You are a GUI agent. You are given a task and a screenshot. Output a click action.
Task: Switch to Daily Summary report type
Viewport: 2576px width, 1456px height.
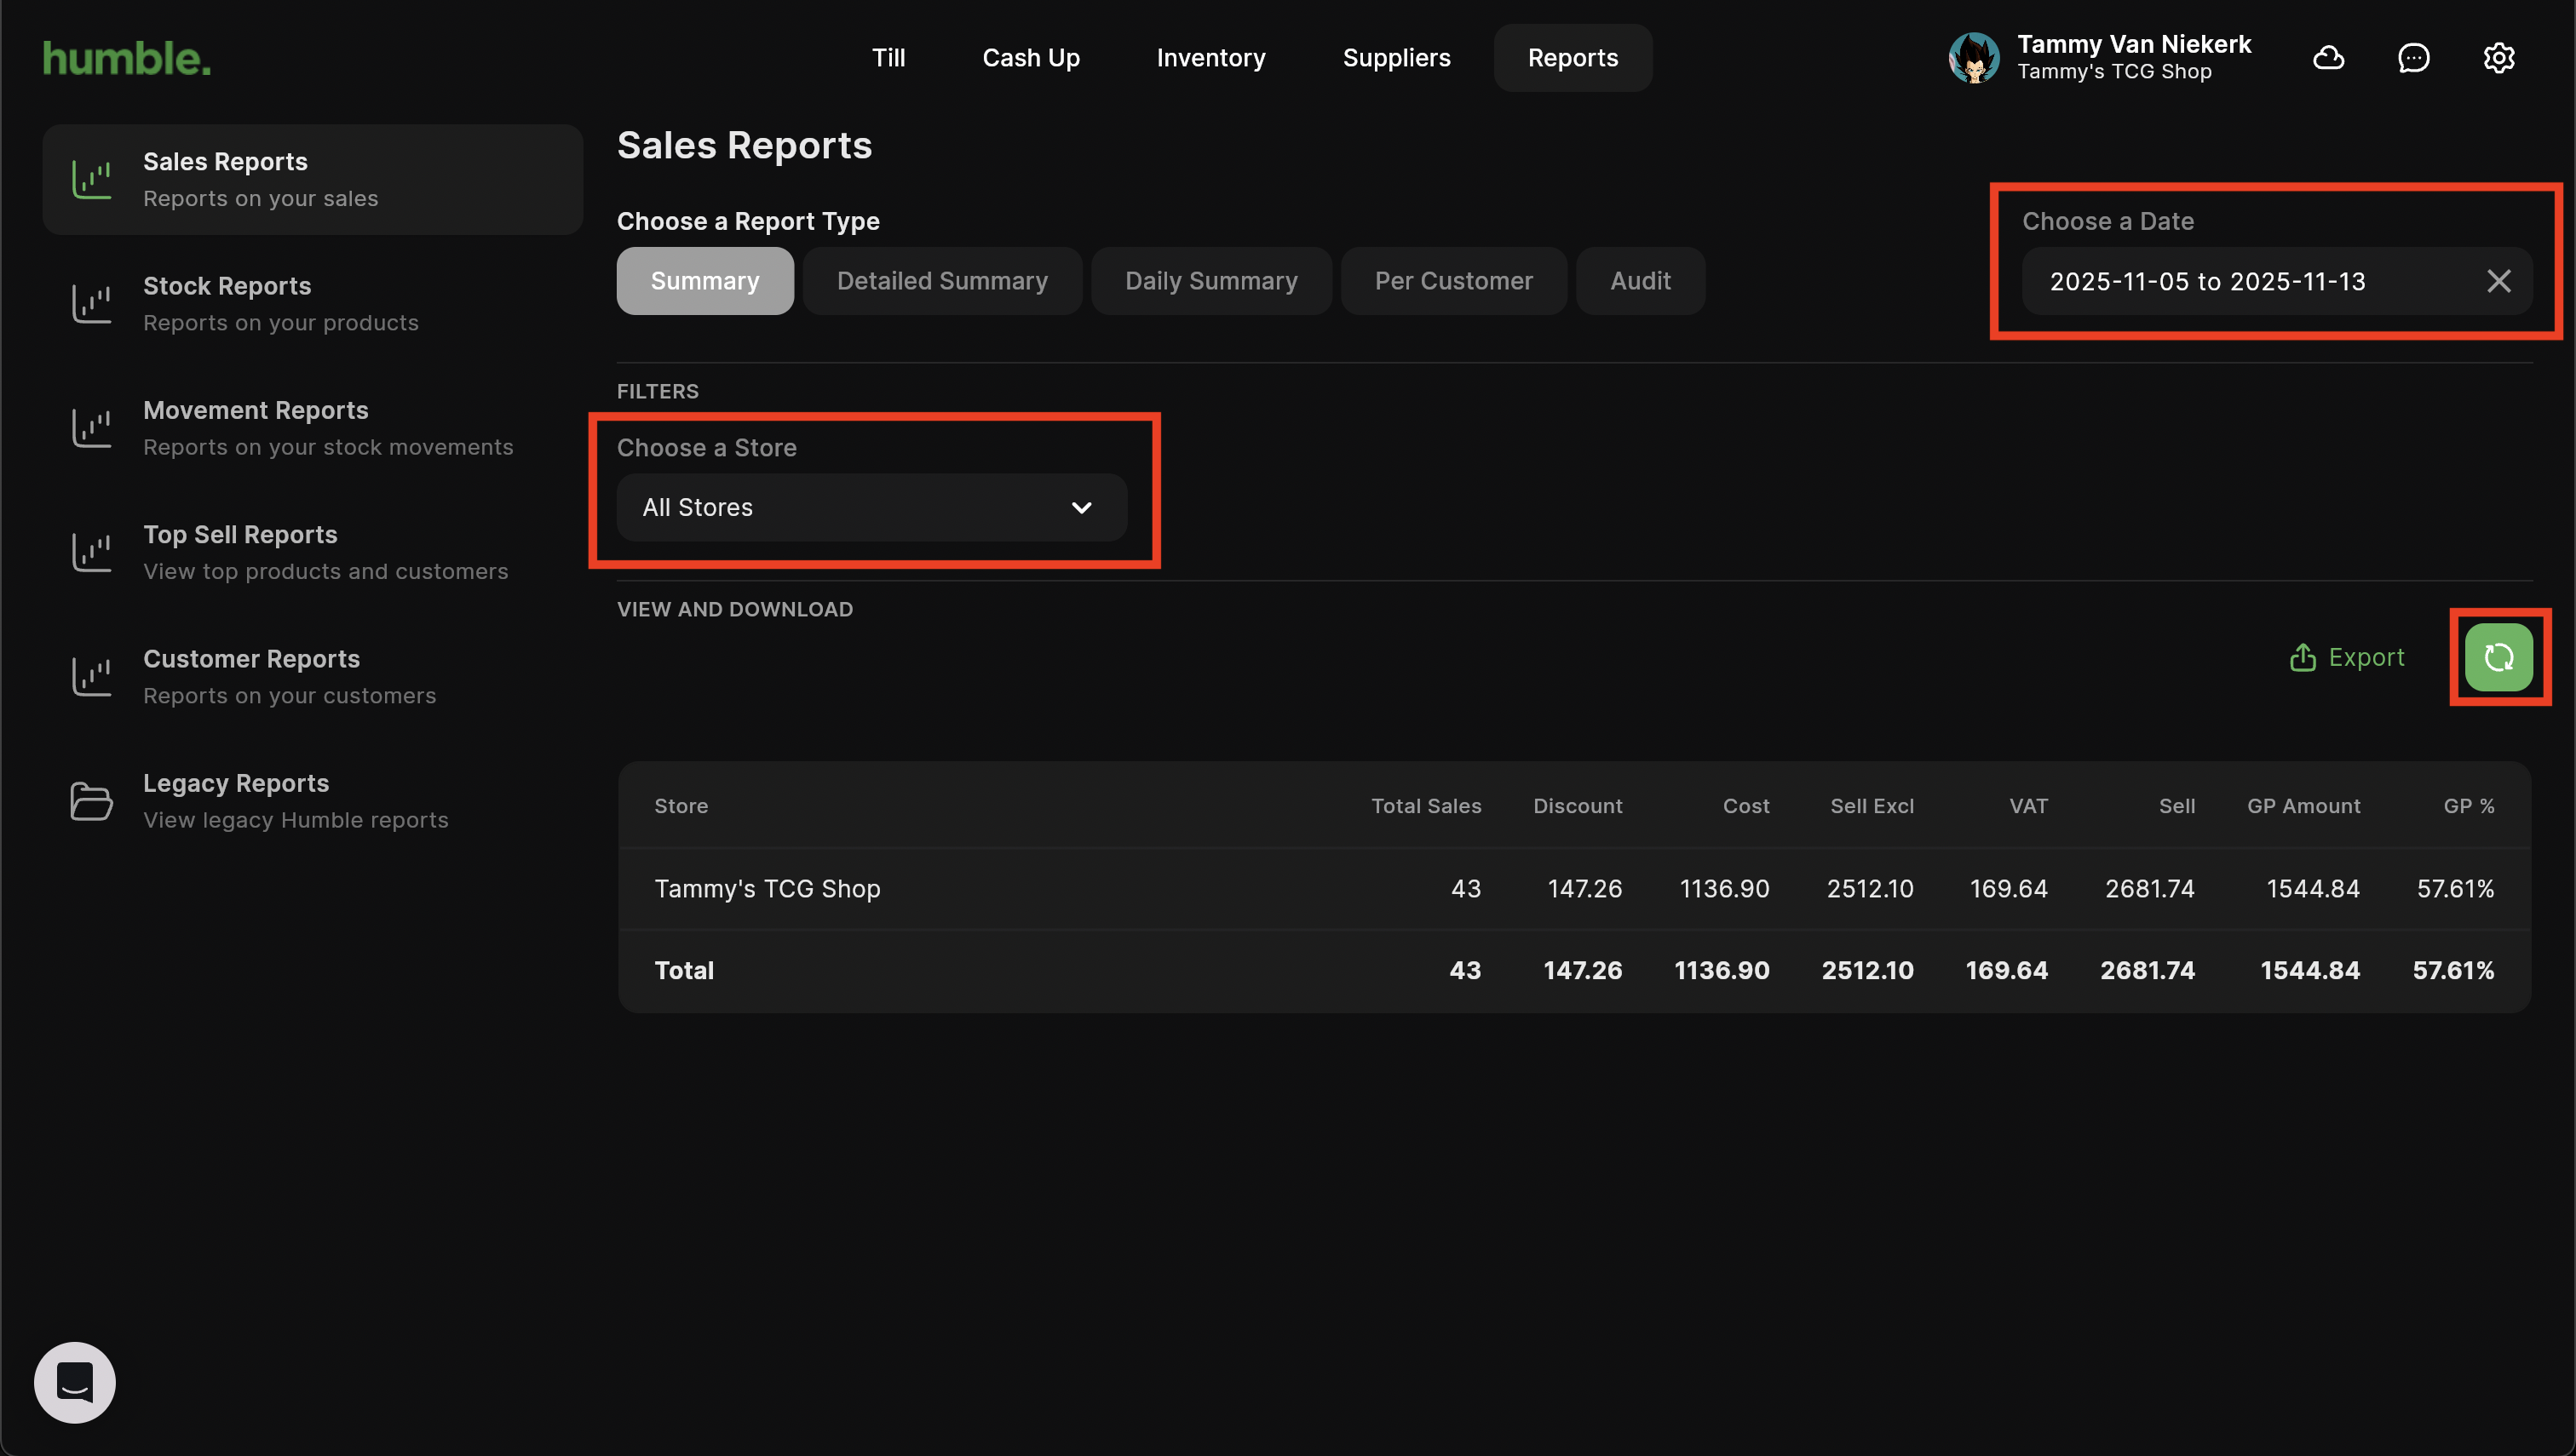click(x=1210, y=281)
